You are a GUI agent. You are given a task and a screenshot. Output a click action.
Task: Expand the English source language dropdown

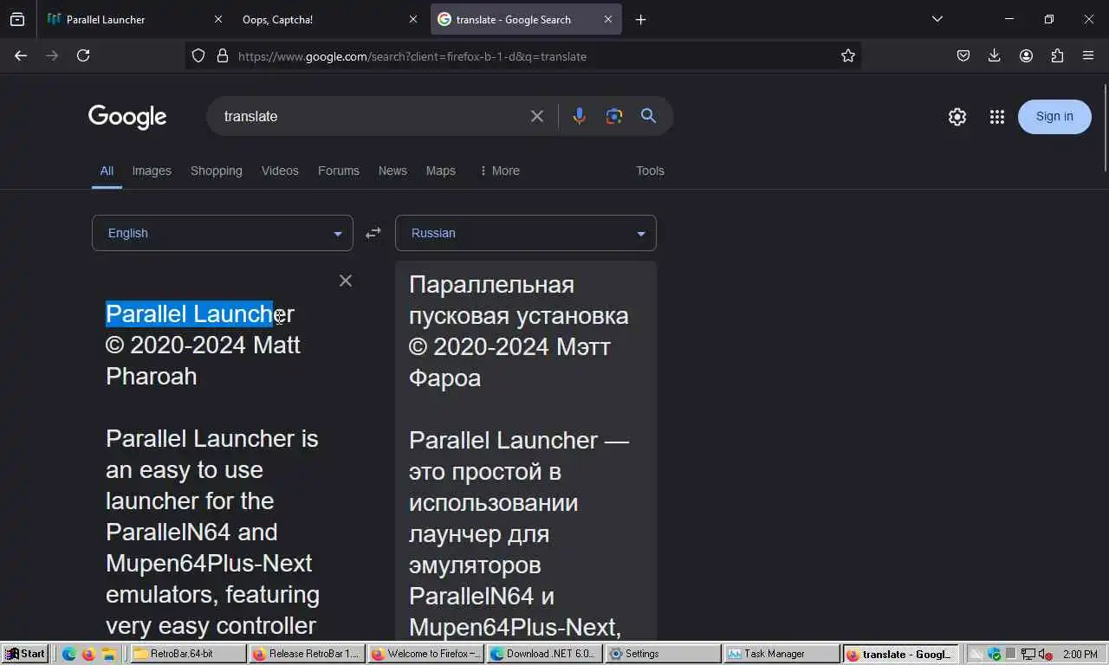(x=223, y=233)
